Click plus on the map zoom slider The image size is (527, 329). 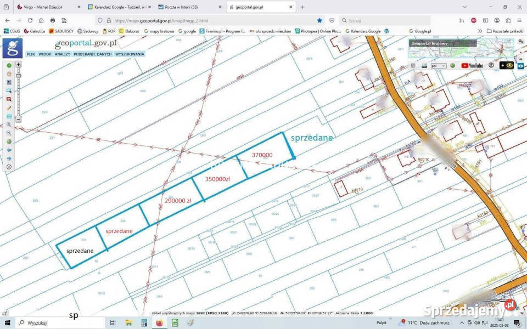[x=18, y=64]
